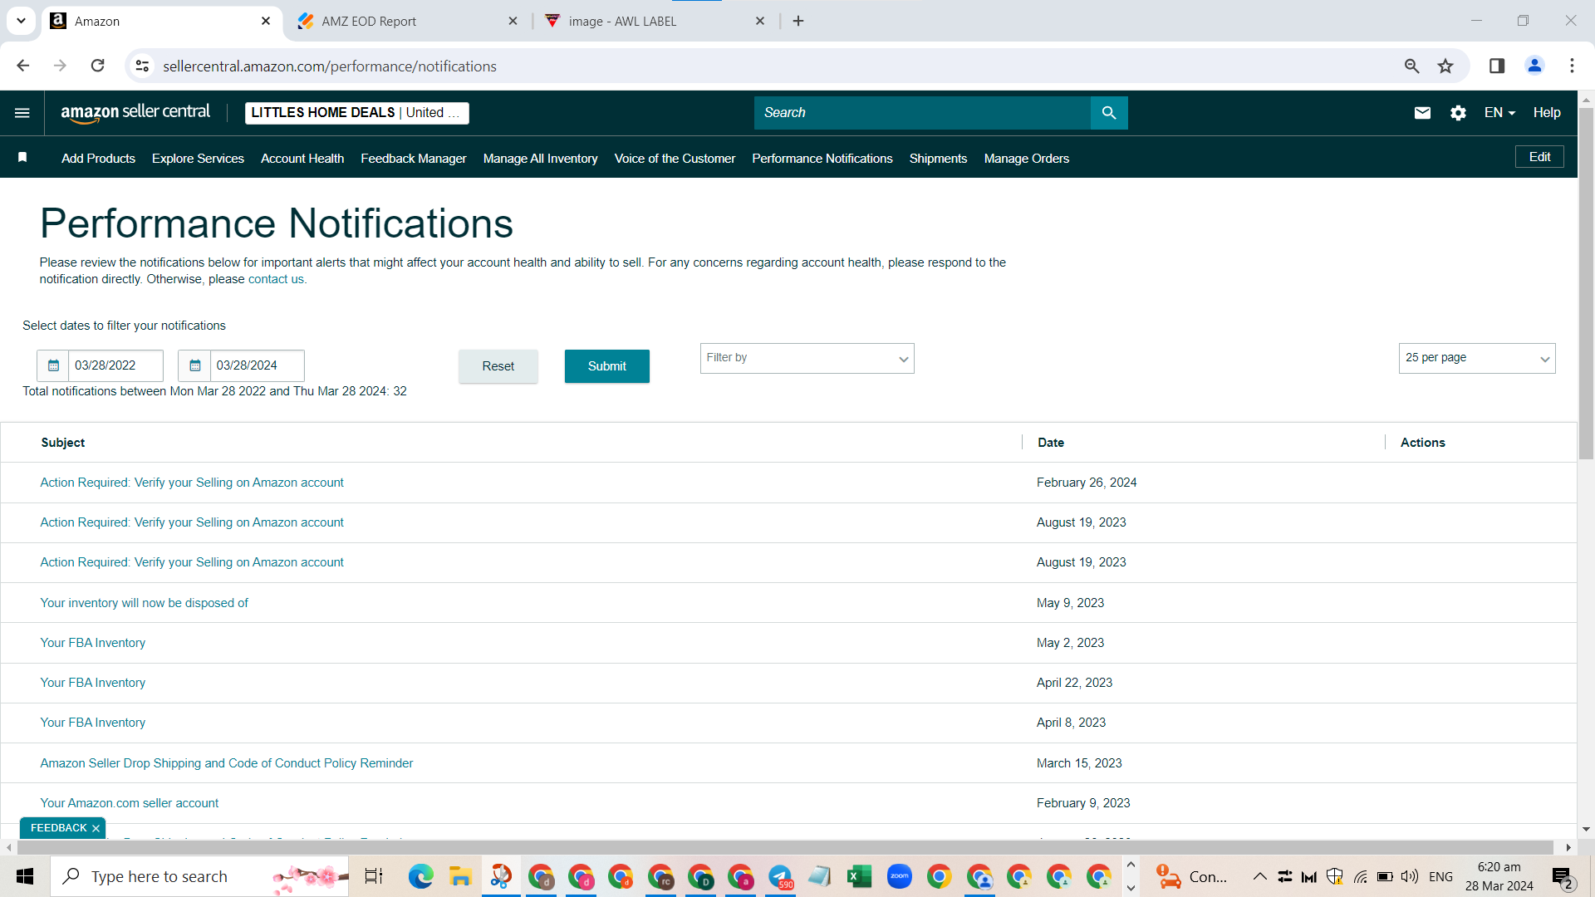Click the Amazon Seller Central logo
Image resolution: width=1595 pixels, height=897 pixels.
click(x=135, y=113)
